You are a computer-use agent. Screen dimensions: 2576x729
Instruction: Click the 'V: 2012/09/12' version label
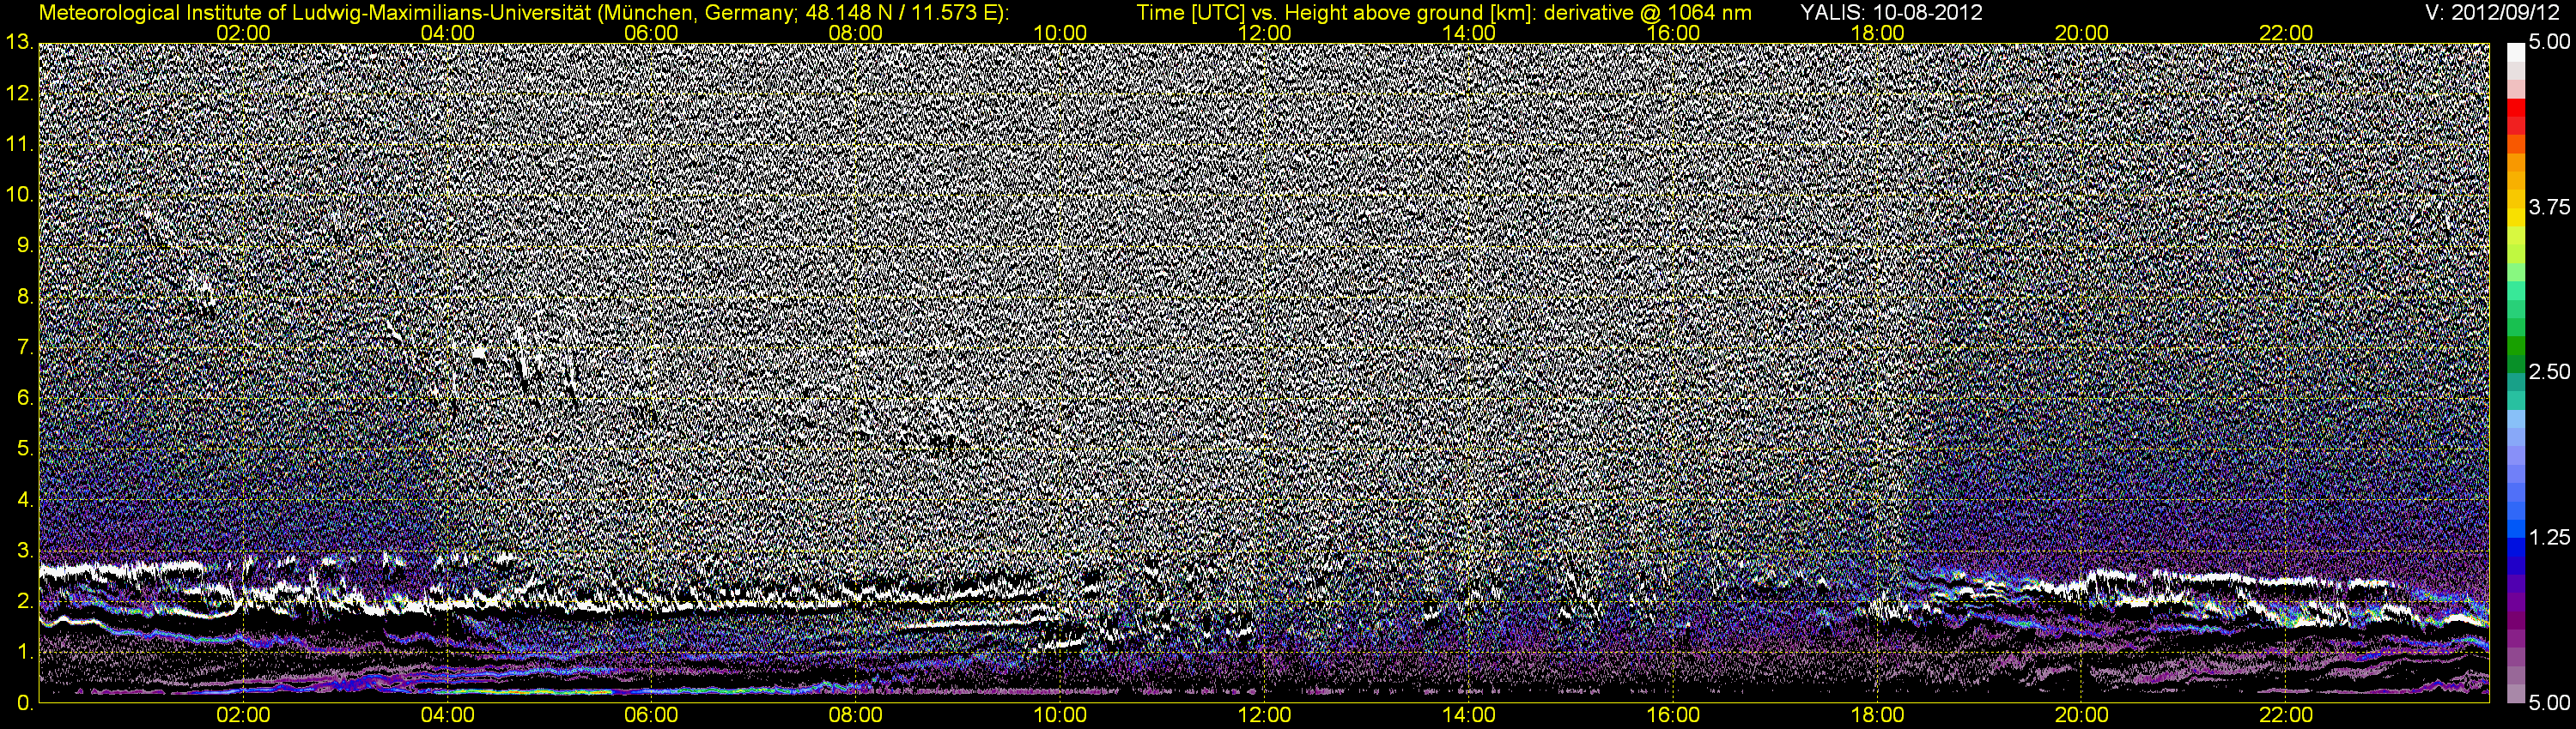click(x=2493, y=13)
